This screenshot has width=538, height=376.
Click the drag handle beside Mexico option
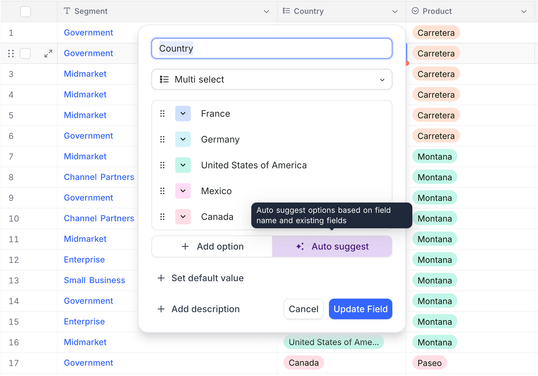[162, 191]
